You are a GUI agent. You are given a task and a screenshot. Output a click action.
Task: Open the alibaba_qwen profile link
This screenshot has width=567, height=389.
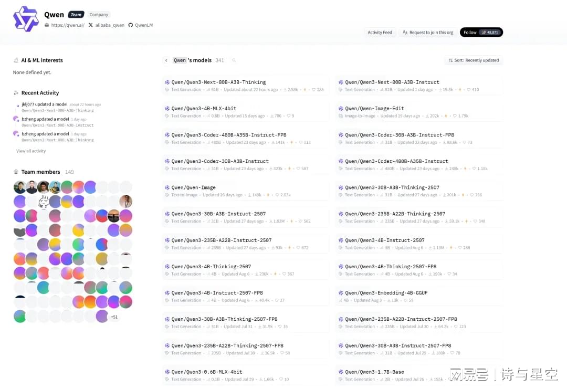click(x=110, y=25)
